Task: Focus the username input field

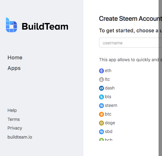Action: (129, 43)
